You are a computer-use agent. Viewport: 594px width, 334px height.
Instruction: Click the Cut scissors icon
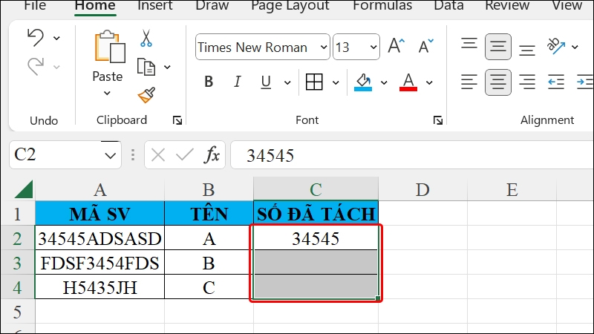point(146,39)
